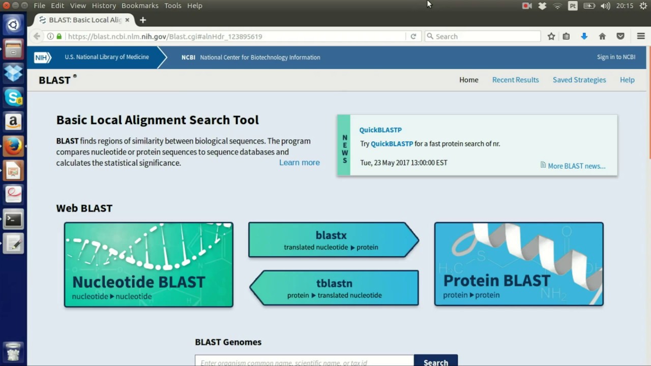Screen dimensions: 651x366
Task: Open the system gear session menu
Action: tap(643, 6)
